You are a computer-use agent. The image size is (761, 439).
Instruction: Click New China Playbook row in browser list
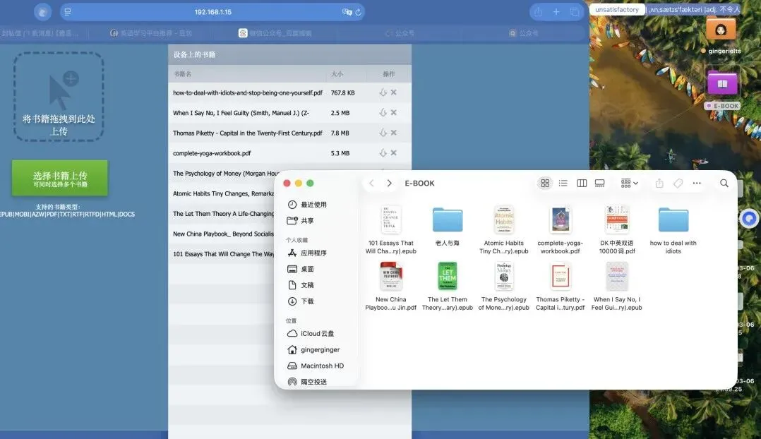(222, 234)
